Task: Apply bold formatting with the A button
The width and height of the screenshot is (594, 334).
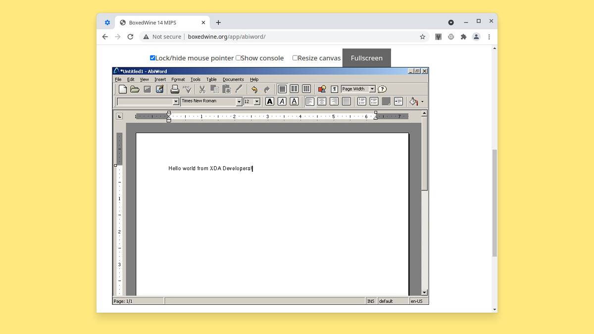Action: pos(269,101)
